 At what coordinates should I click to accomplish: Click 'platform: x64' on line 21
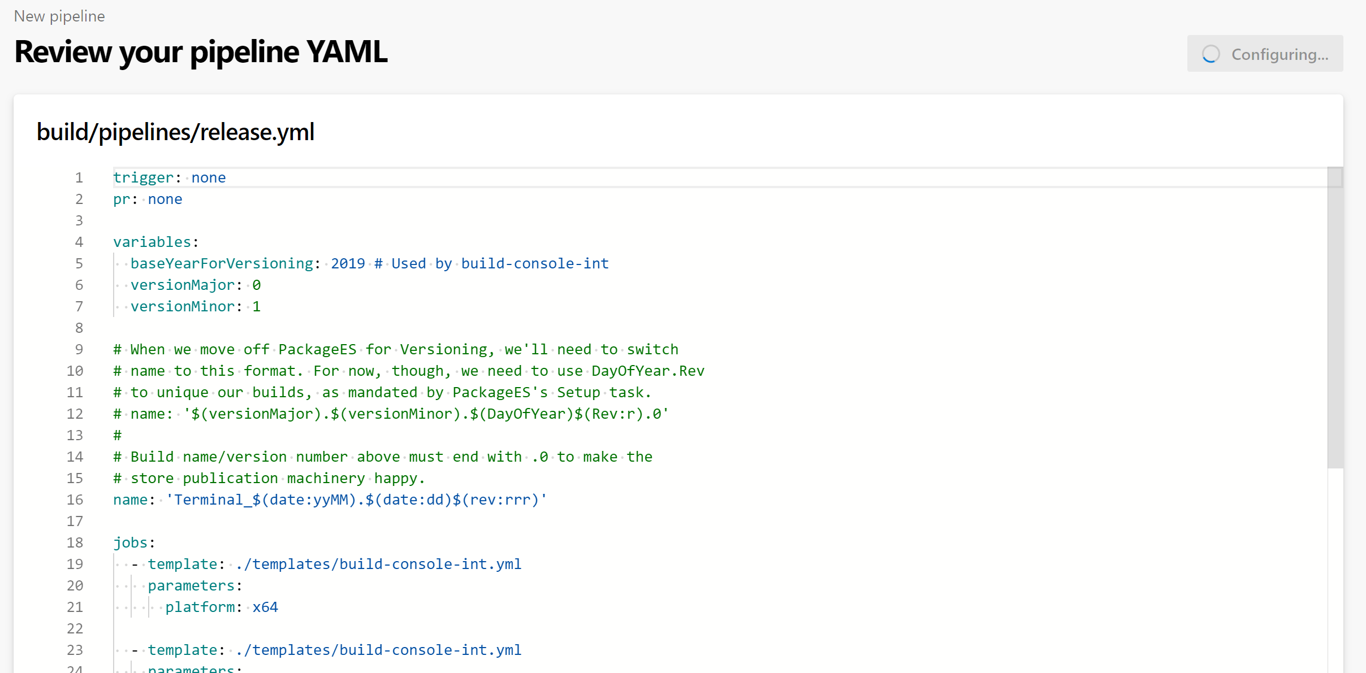tap(222, 607)
